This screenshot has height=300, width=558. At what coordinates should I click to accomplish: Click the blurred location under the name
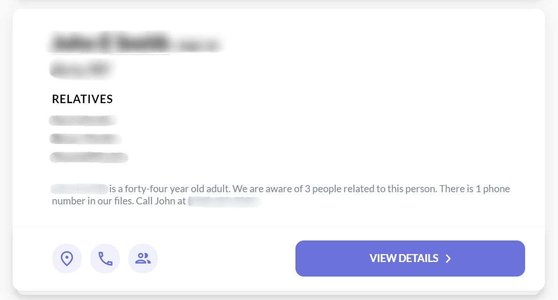81,68
